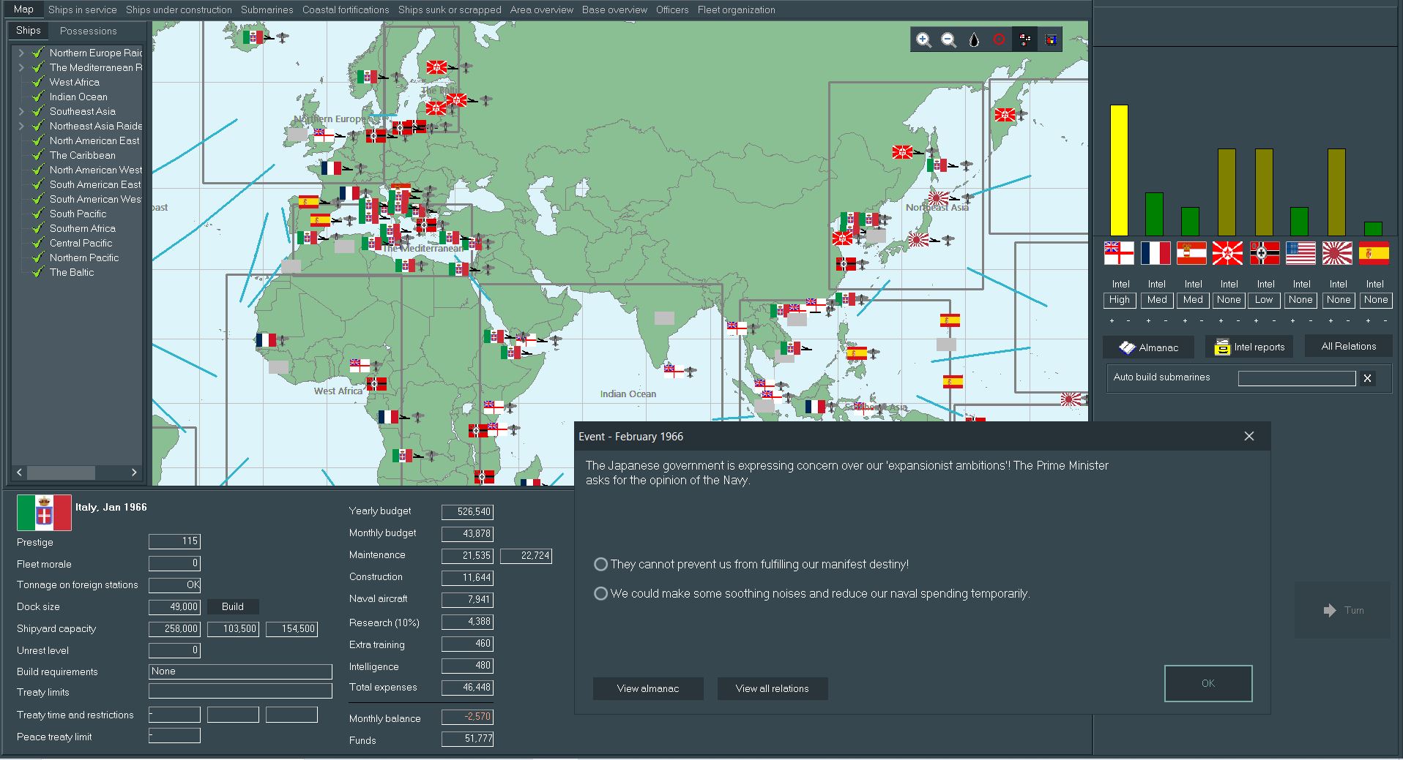
Task: Increase intel level on United States with plus
Action: pos(1292,321)
